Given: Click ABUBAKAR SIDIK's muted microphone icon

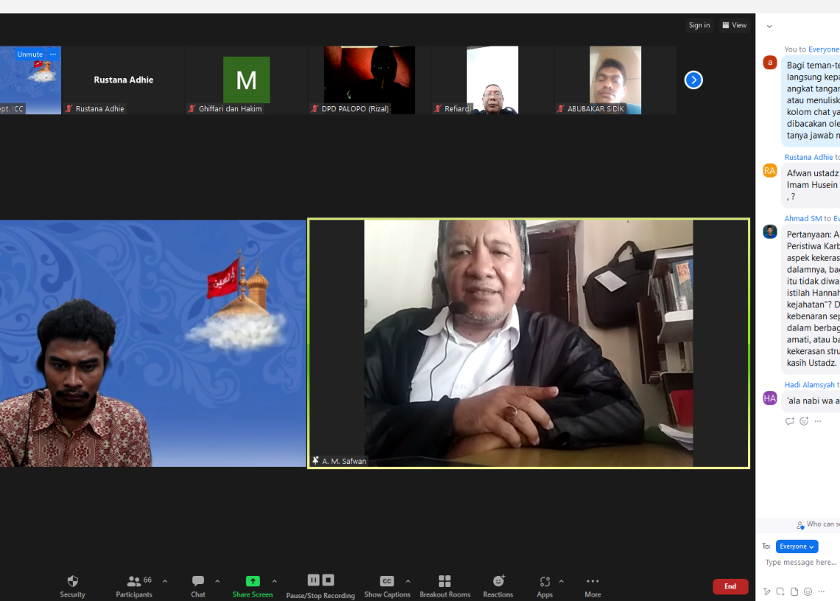Looking at the screenshot, I should click(x=561, y=109).
